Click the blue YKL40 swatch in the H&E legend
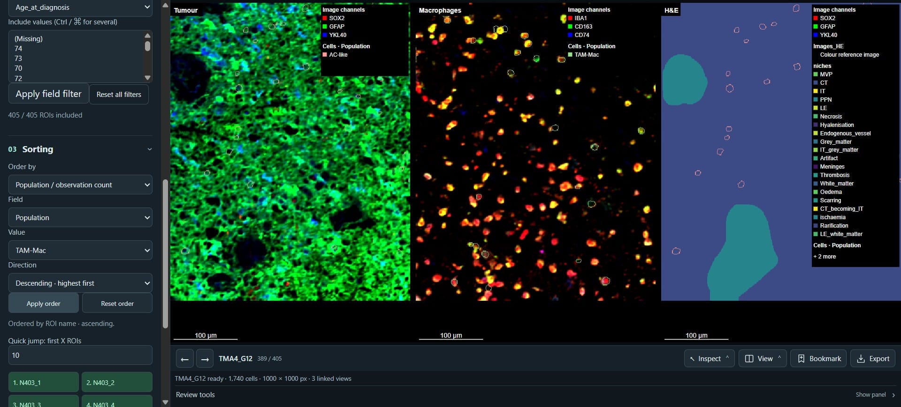 (x=816, y=35)
